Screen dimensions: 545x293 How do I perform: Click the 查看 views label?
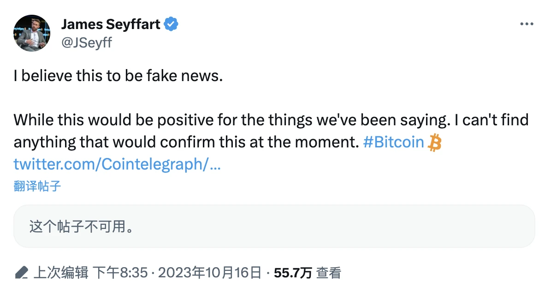coord(329,273)
